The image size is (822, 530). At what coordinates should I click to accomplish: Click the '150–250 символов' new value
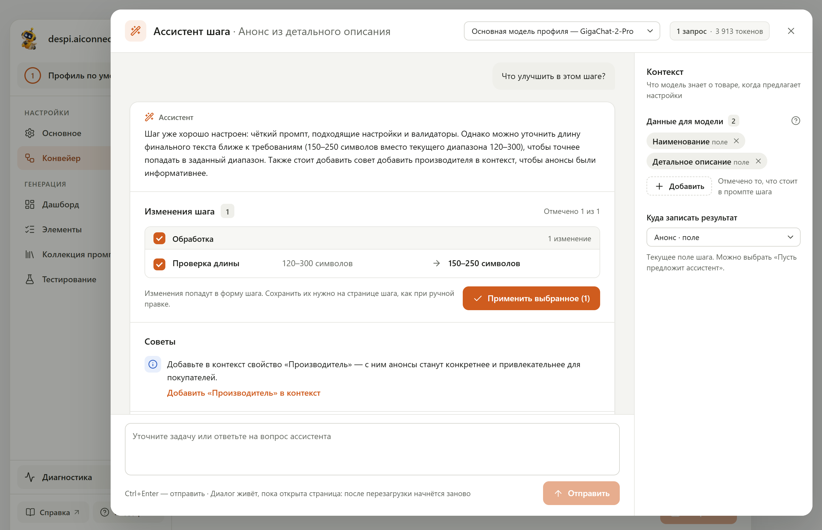pos(484,263)
